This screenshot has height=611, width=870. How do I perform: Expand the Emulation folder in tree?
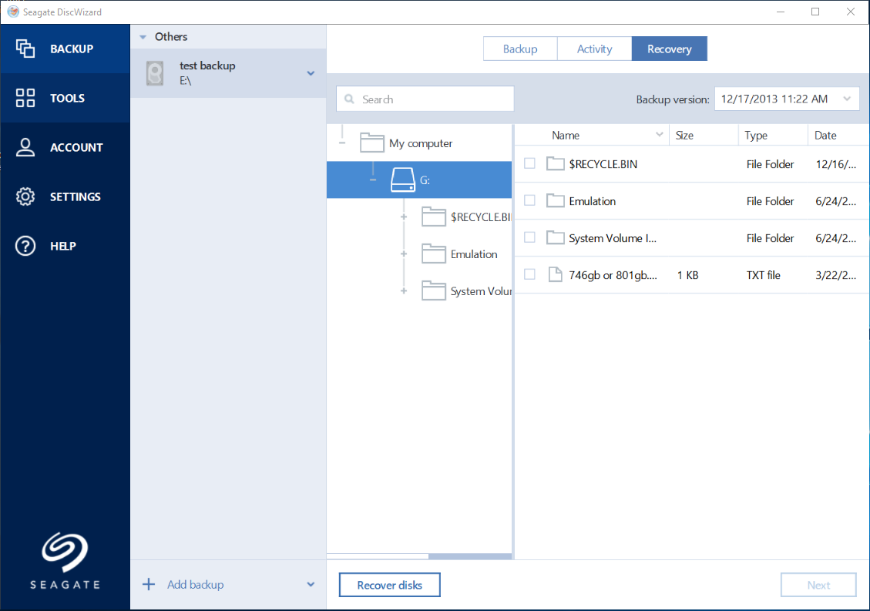pos(404,253)
